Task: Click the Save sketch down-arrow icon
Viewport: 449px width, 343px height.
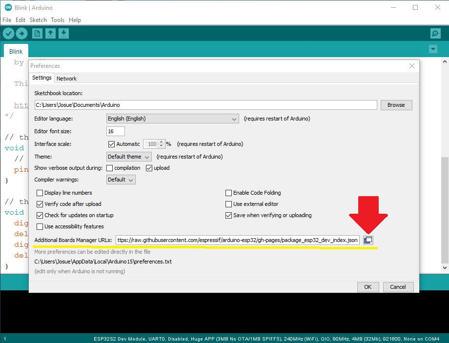Action: coord(63,34)
